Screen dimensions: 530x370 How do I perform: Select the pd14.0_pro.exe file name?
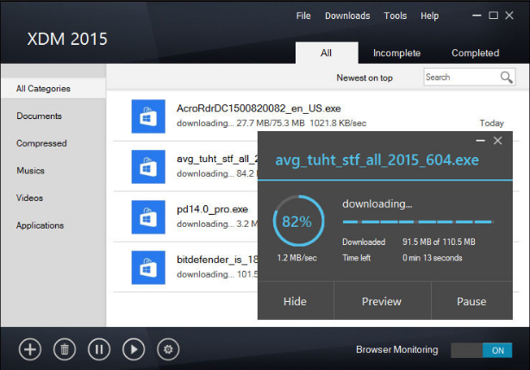click(x=212, y=210)
